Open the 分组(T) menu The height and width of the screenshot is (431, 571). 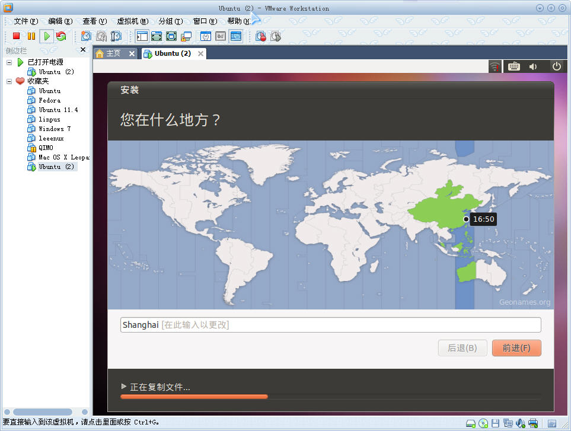(x=170, y=21)
